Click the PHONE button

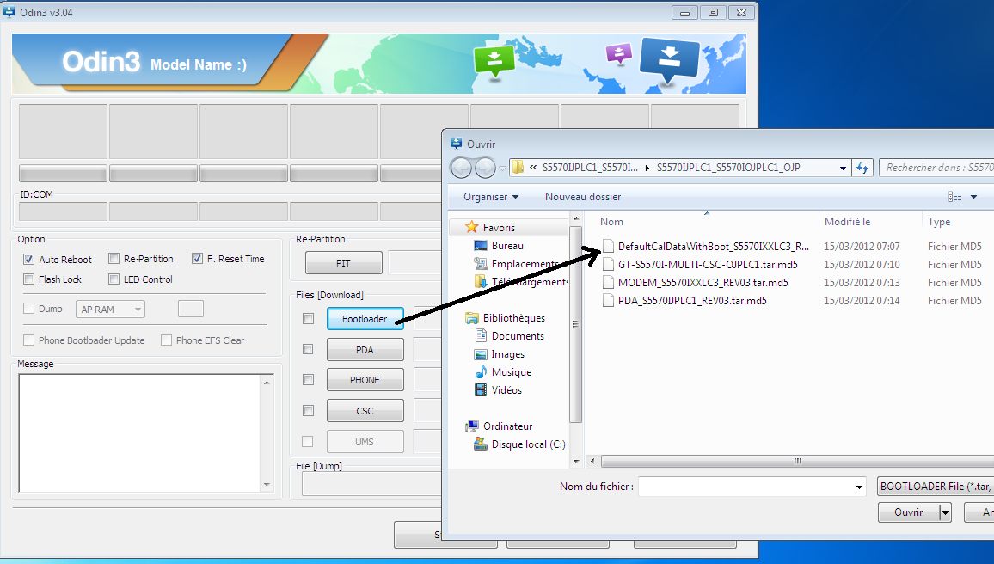pos(365,380)
